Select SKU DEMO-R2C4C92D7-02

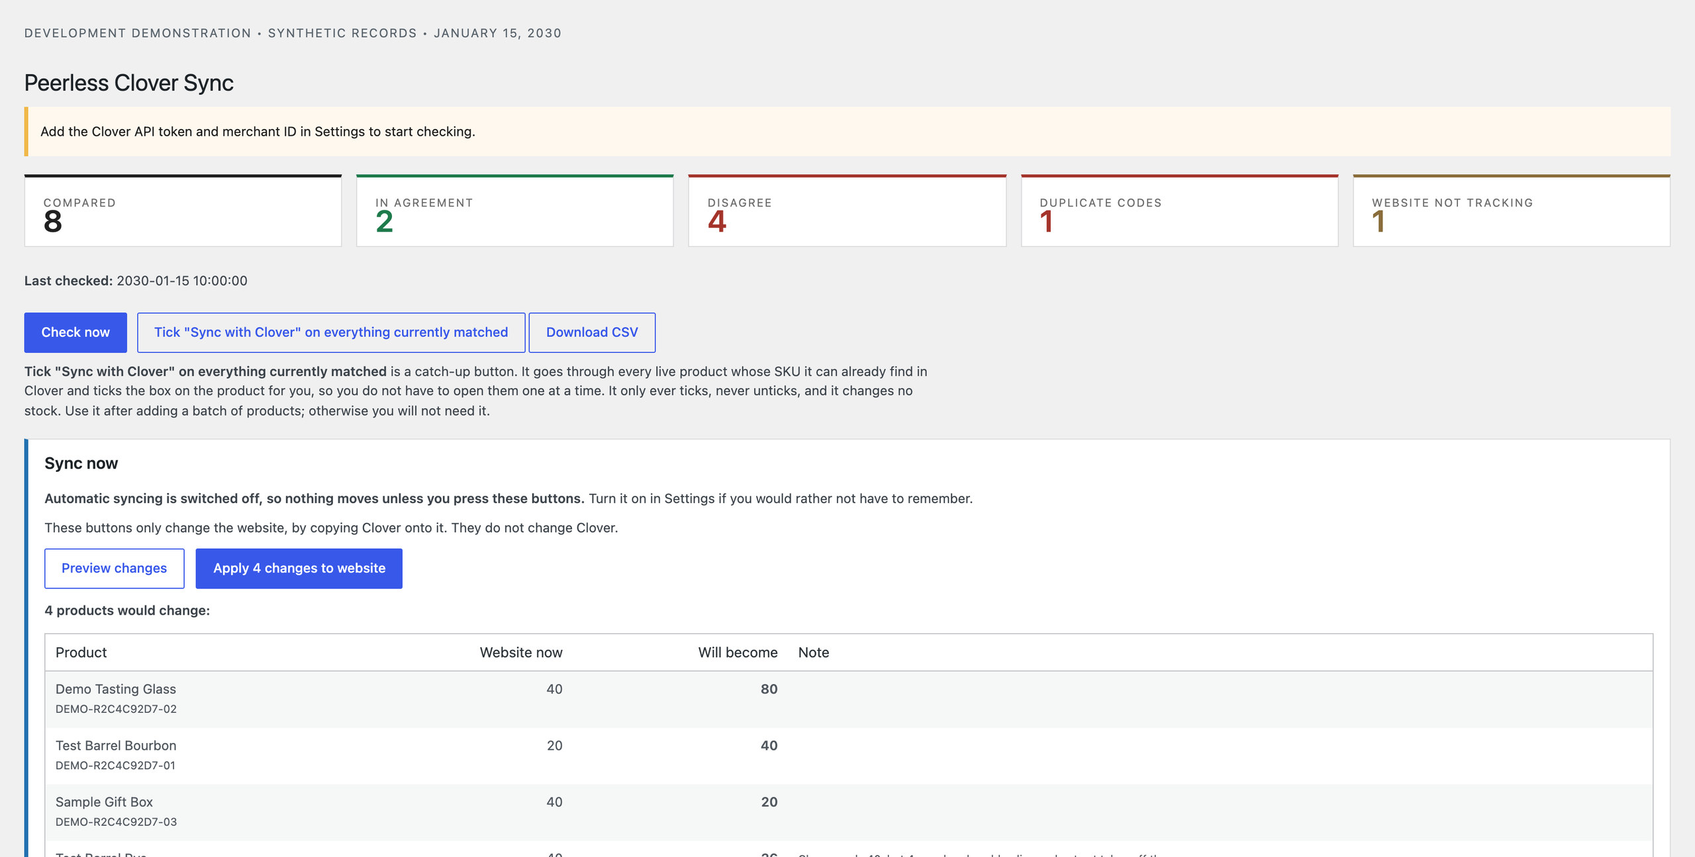pos(116,709)
